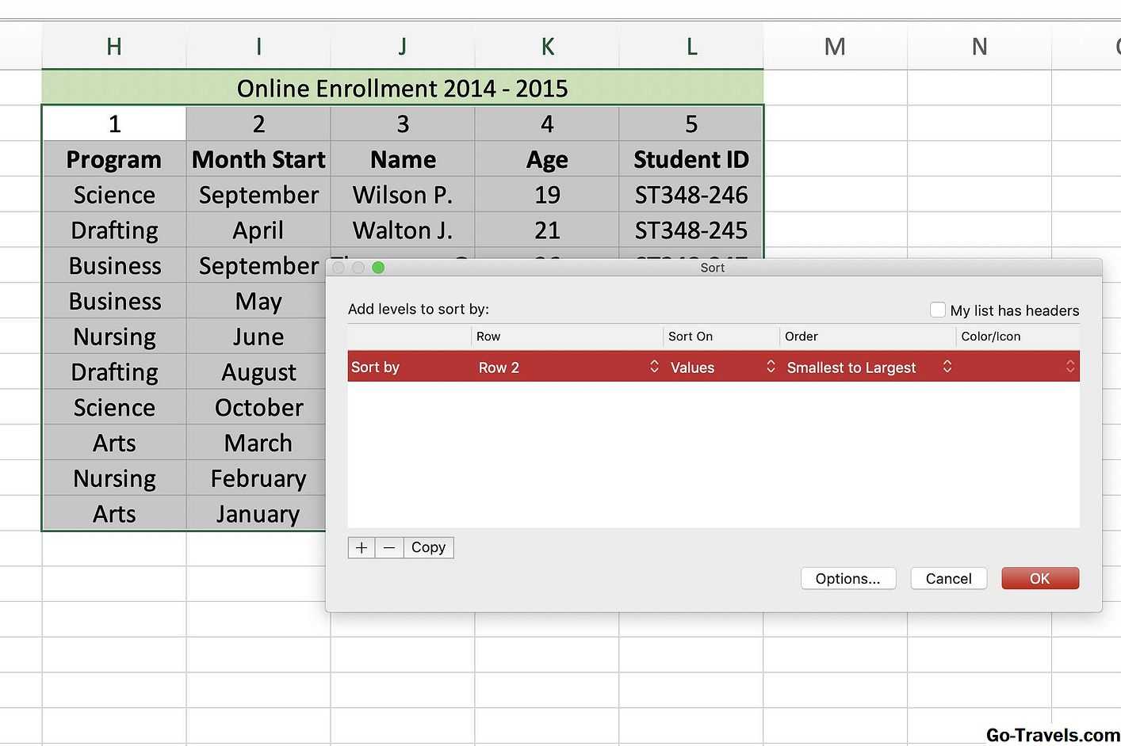Select column M header

click(x=835, y=47)
